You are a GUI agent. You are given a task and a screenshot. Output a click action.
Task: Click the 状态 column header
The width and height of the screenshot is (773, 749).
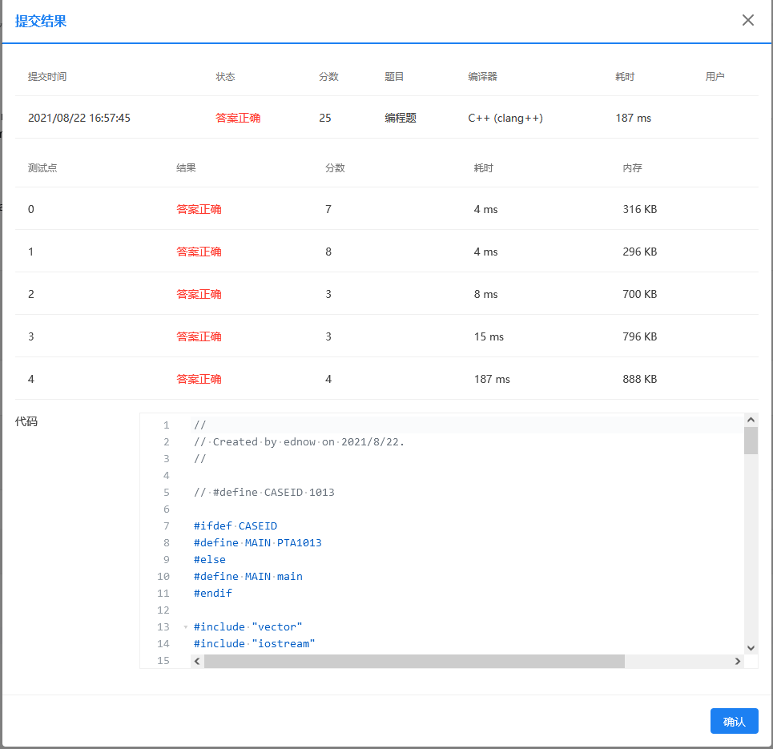click(x=225, y=76)
